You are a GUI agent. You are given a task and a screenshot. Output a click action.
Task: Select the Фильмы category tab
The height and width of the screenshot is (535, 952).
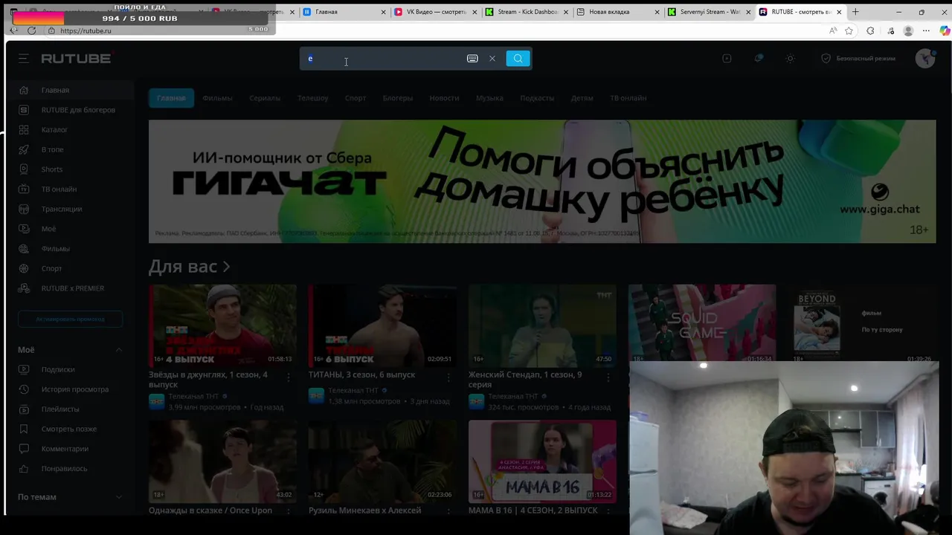coord(217,98)
